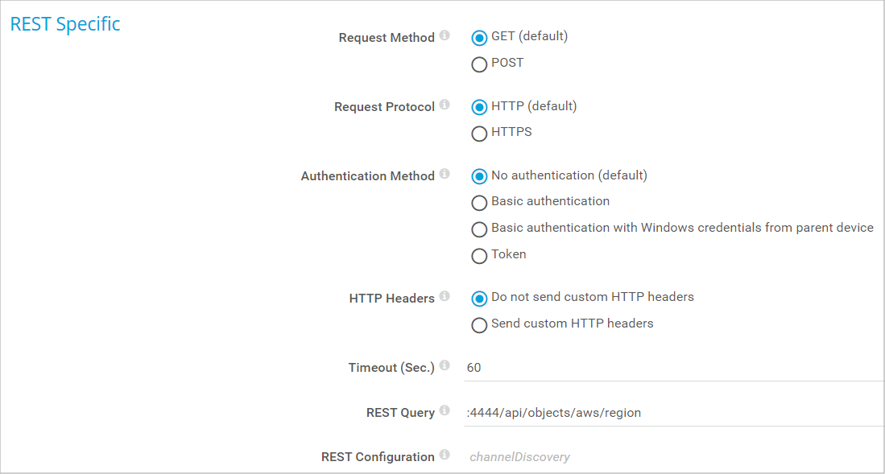
Task: Click info icon next to Request Method
Action: click(x=445, y=36)
